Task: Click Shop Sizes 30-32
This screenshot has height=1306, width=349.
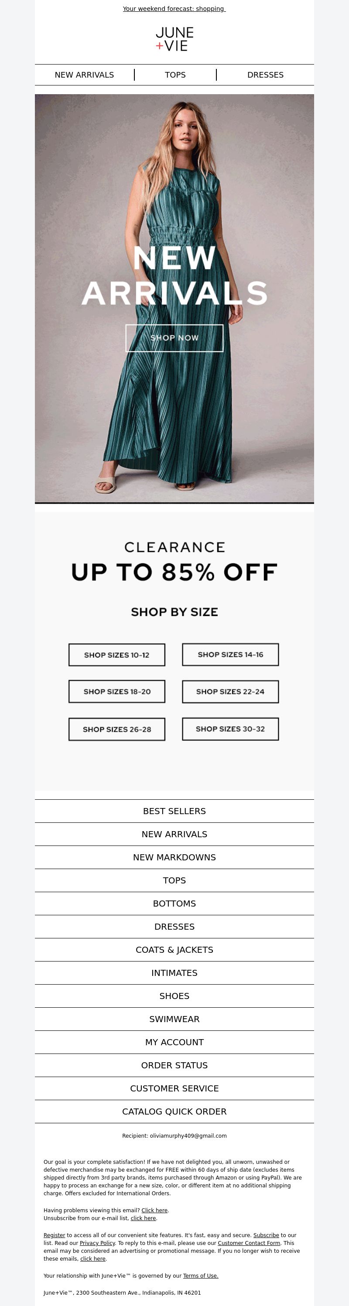Action: point(230,729)
